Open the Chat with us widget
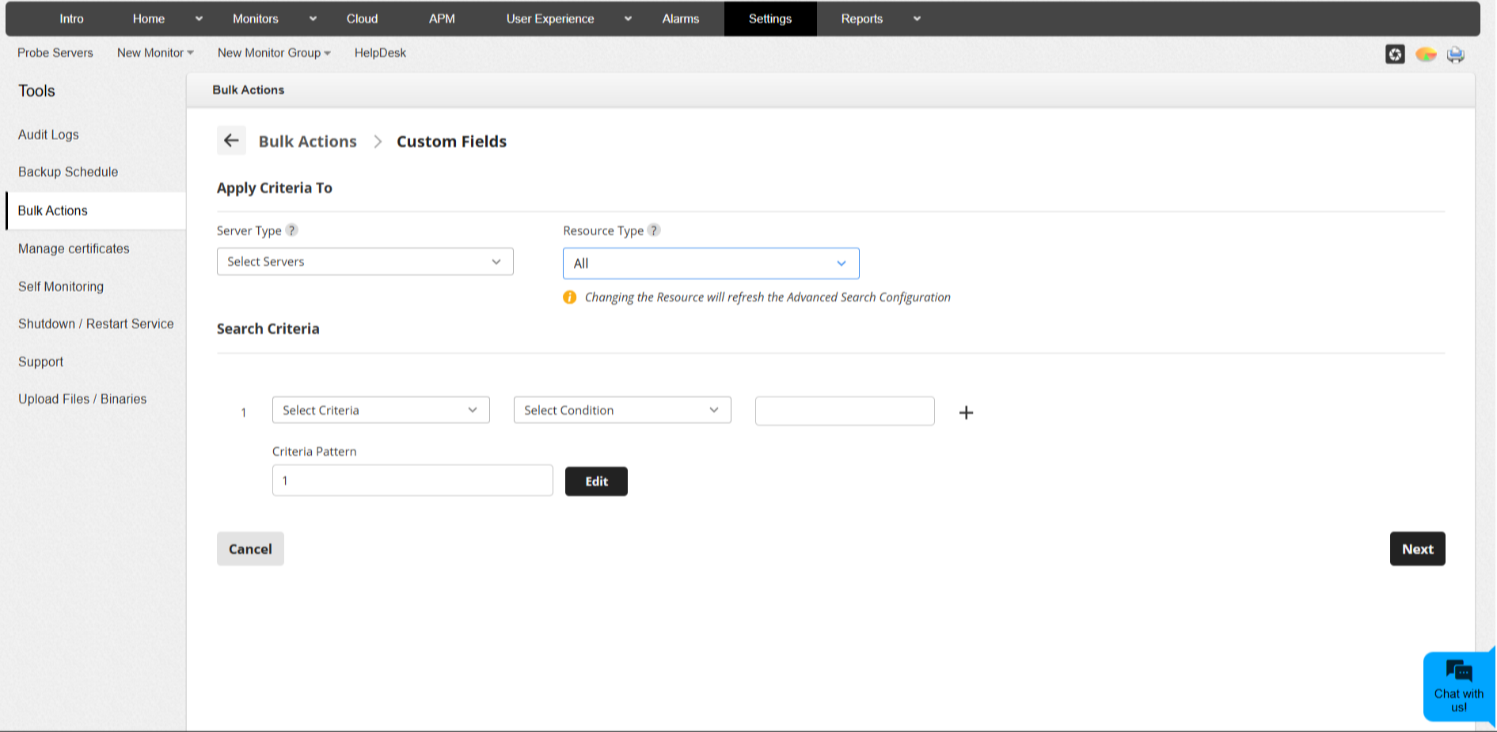Image resolution: width=1497 pixels, height=732 pixels. (x=1457, y=685)
